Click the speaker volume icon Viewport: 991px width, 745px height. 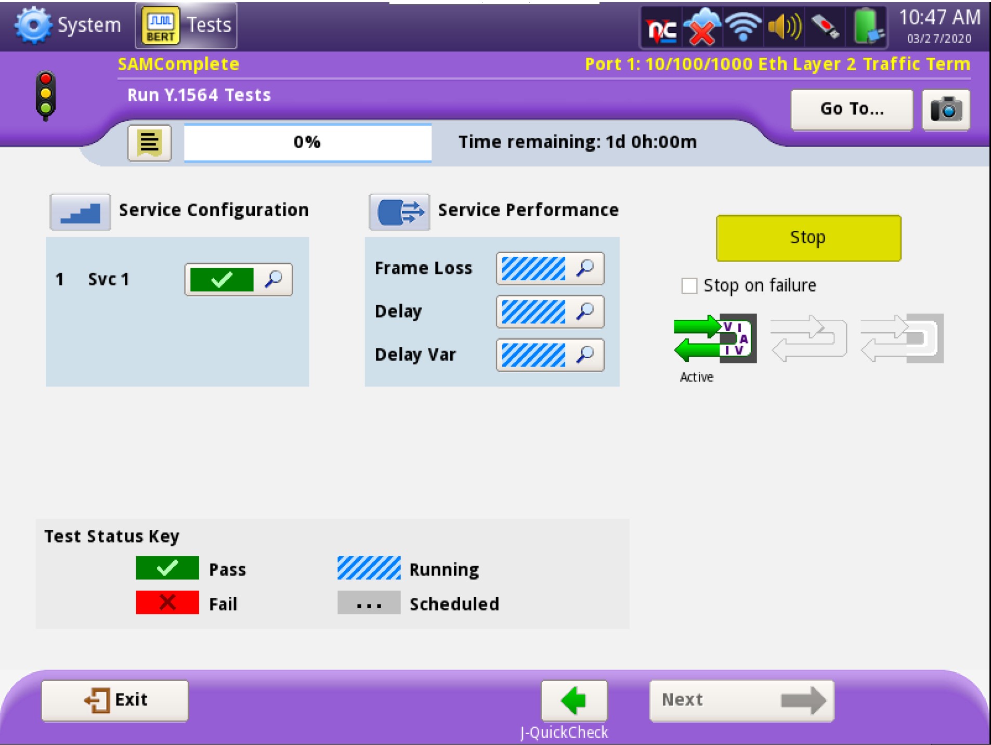784,26
